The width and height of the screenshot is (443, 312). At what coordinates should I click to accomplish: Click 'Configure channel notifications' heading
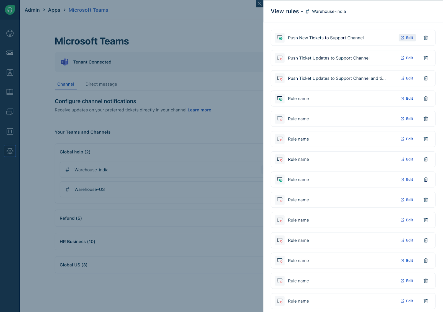96,101
